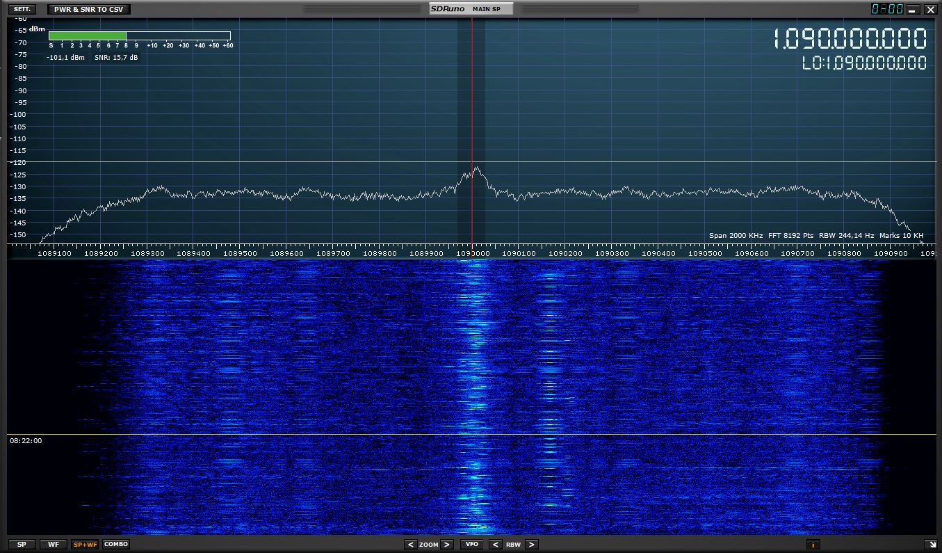This screenshot has height=553, width=942.
Task: Click the LO:1.090.000.000 frequency readout
Action: [x=865, y=63]
